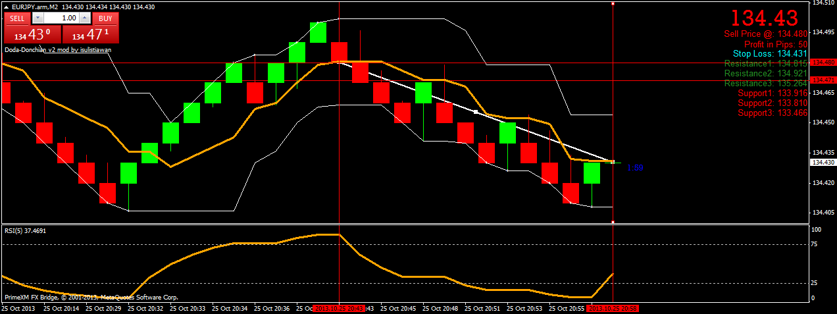Screen dimensions: 837x314
Task: Click the 25 Oct 20:34 time label
Action: pos(230,308)
